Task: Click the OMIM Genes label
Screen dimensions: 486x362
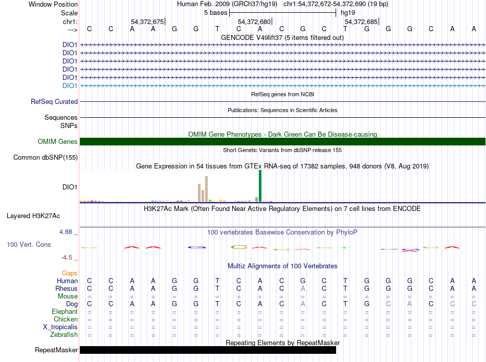Action: pos(57,141)
